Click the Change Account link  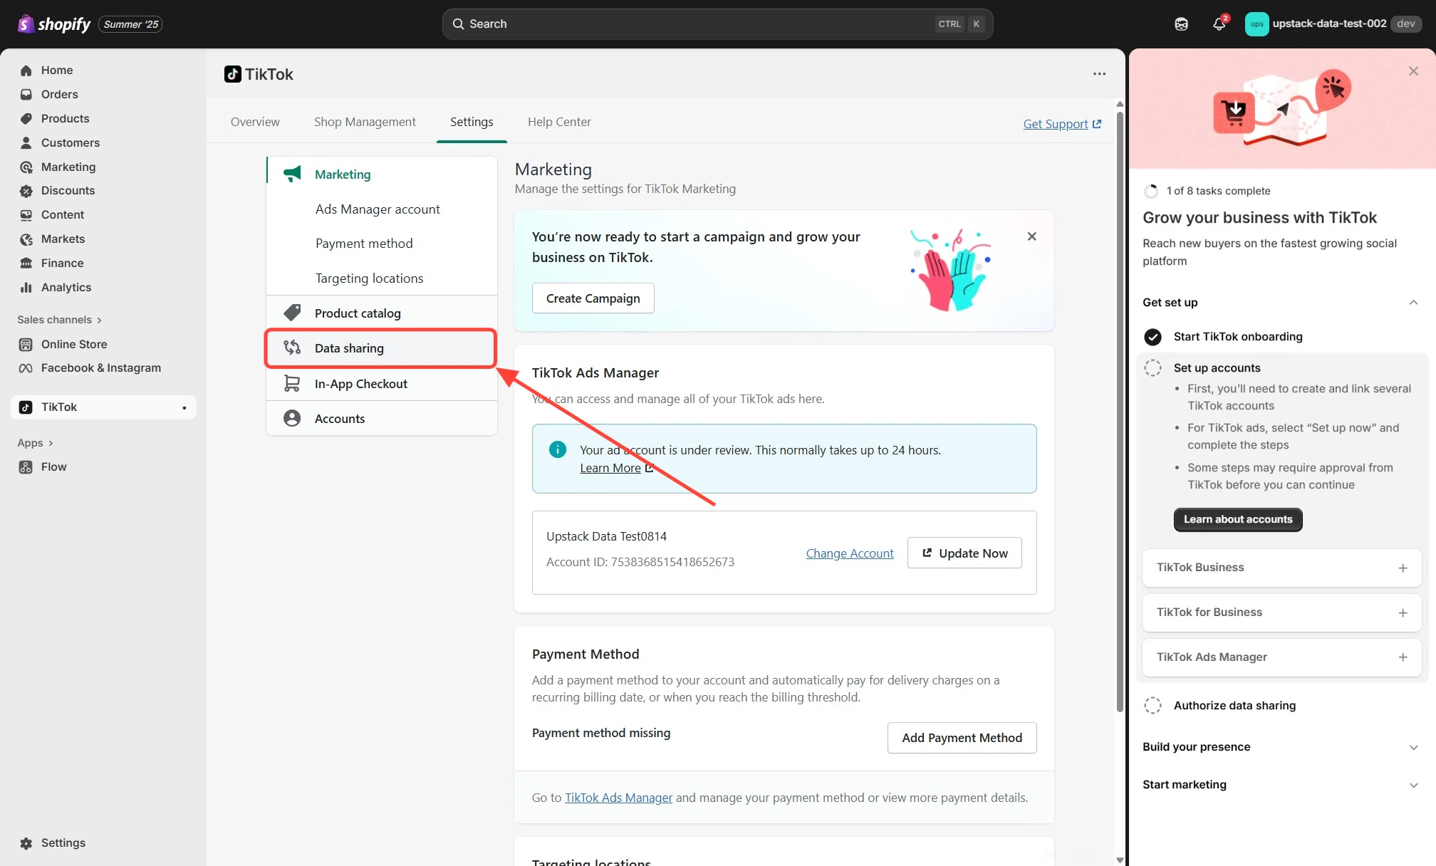click(850, 553)
